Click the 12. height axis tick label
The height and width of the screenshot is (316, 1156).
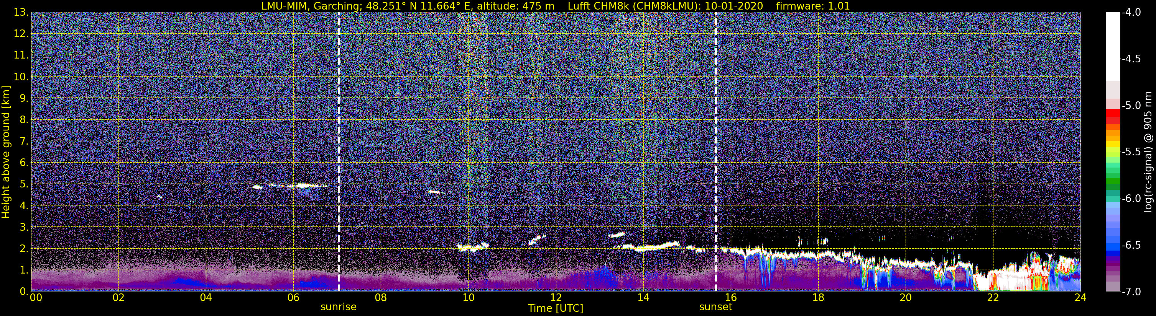(21, 34)
